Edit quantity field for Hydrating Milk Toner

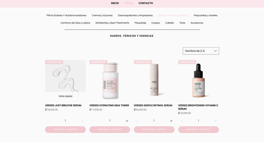[x=109, y=121]
